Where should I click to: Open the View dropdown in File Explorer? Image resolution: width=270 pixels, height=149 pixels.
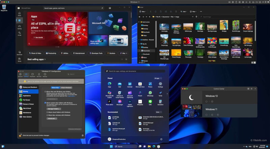pos(193,11)
